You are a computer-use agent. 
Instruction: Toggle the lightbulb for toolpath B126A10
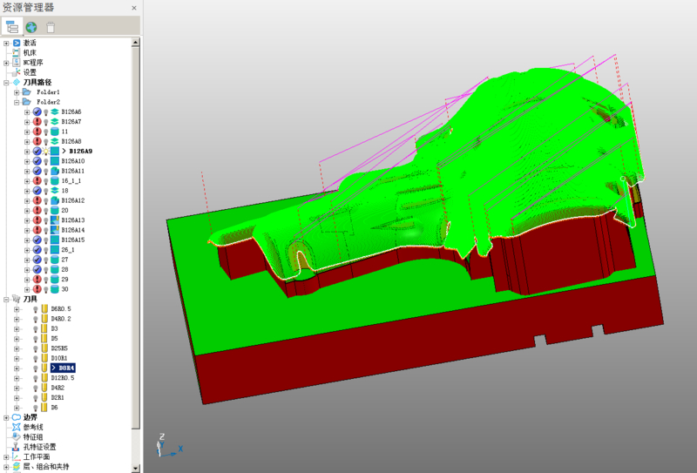click(46, 161)
